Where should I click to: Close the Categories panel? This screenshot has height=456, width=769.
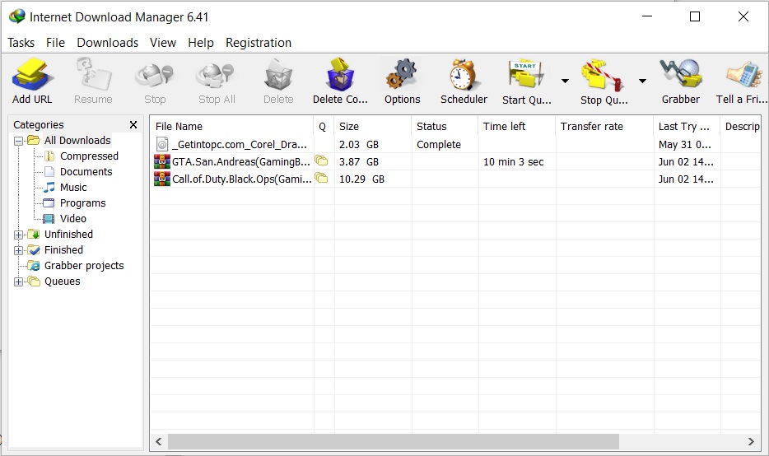[x=133, y=124]
